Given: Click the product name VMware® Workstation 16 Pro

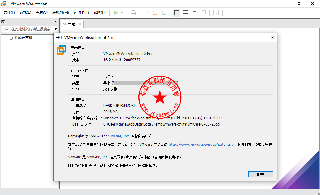Looking at the screenshot, I should [x=128, y=54].
